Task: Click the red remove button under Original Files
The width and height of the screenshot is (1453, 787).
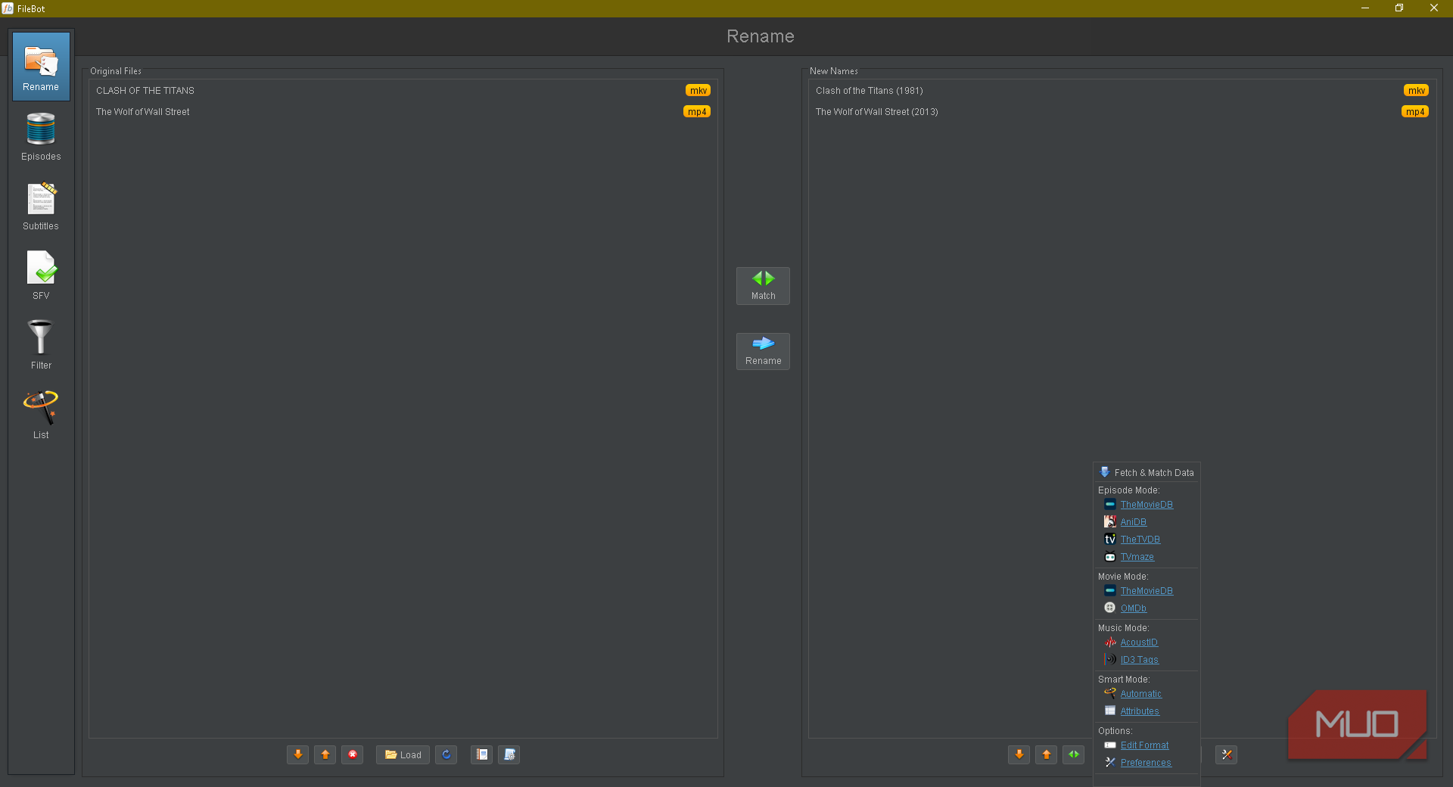Action: point(353,754)
